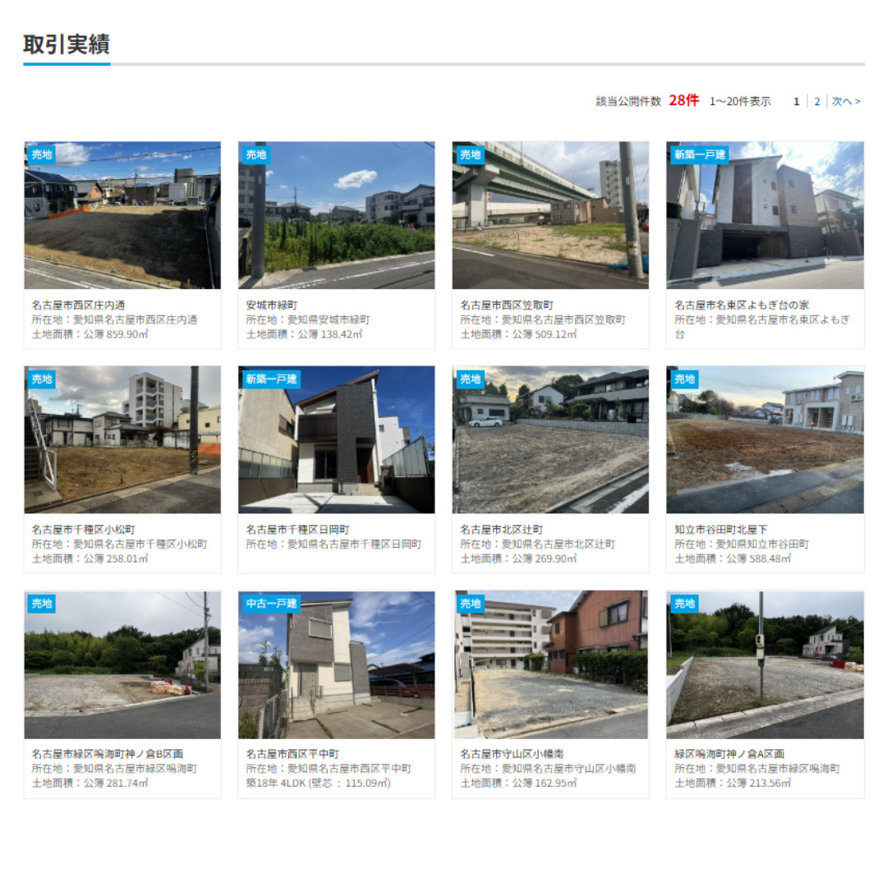Click the 名古屋市名東区よもぎ台の家 title text
This screenshot has height=887, width=887.
click(742, 305)
